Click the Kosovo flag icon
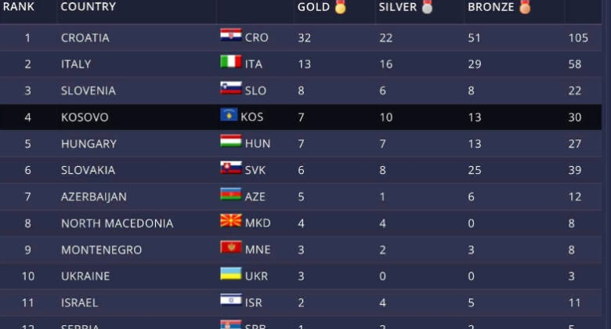611x329 pixels. pos(229,114)
